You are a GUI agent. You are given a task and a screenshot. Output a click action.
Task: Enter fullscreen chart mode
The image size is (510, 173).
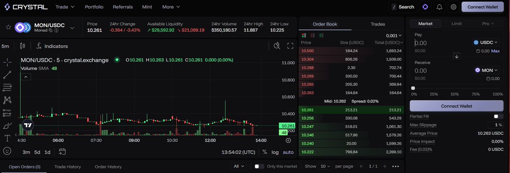pyautogui.click(x=291, y=46)
